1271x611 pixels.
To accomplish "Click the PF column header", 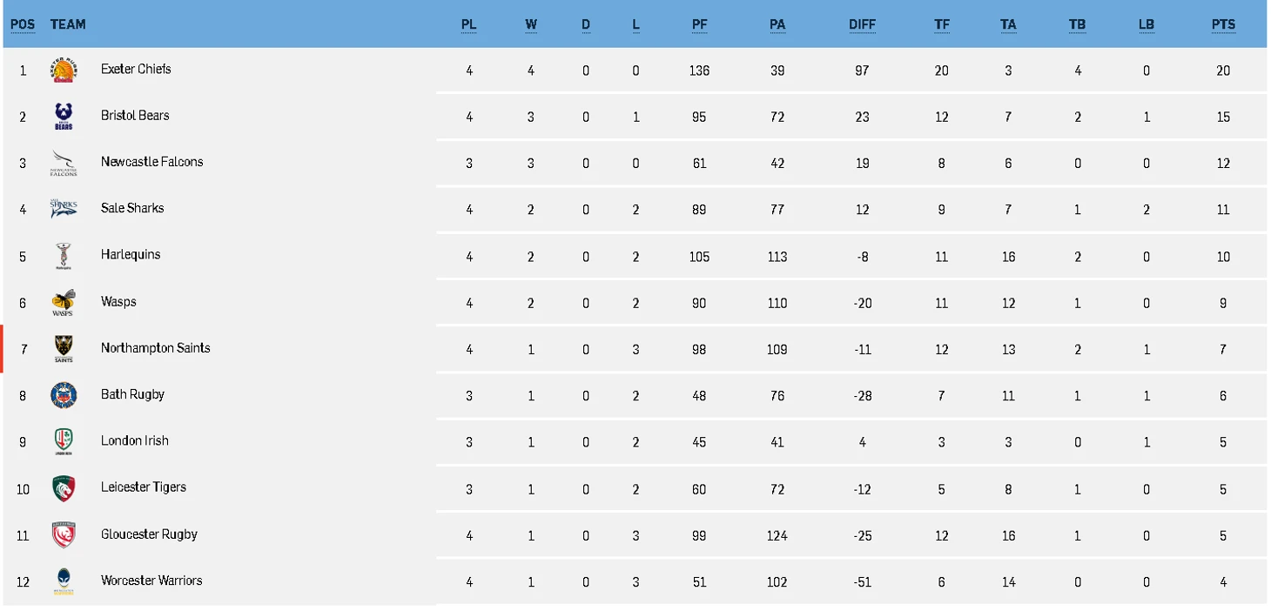I will click(x=699, y=24).
